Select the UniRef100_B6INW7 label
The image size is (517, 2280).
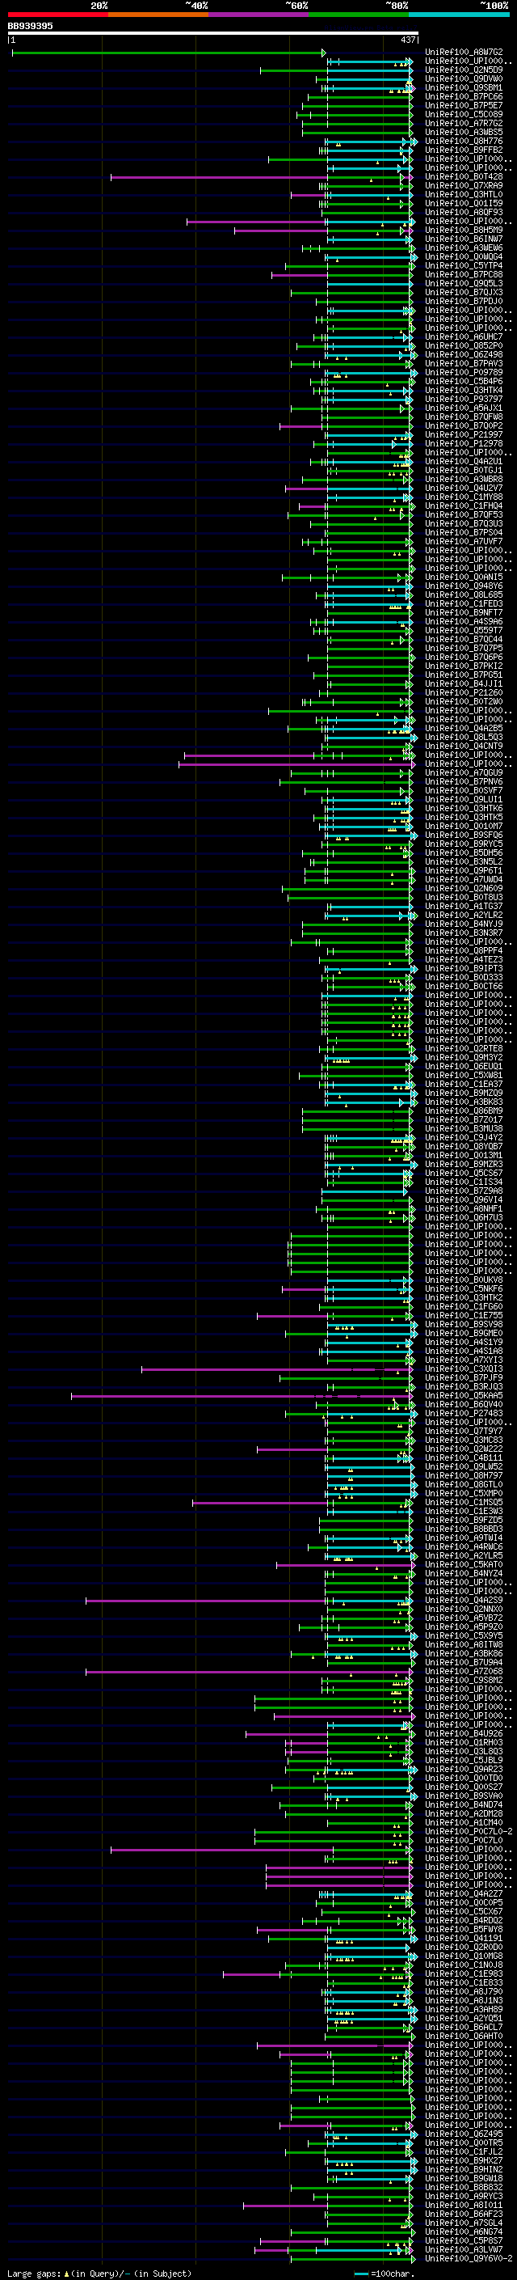(464, 239)
